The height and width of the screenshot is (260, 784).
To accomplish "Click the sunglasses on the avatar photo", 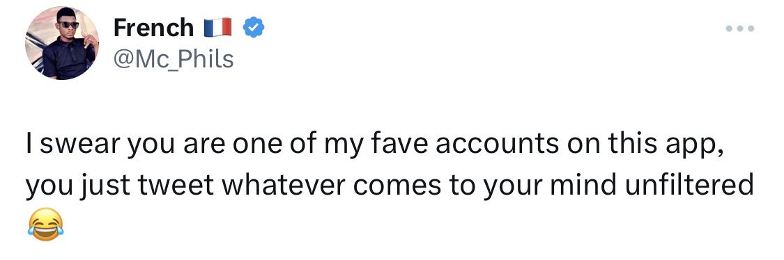I will (x=69, y=24).
